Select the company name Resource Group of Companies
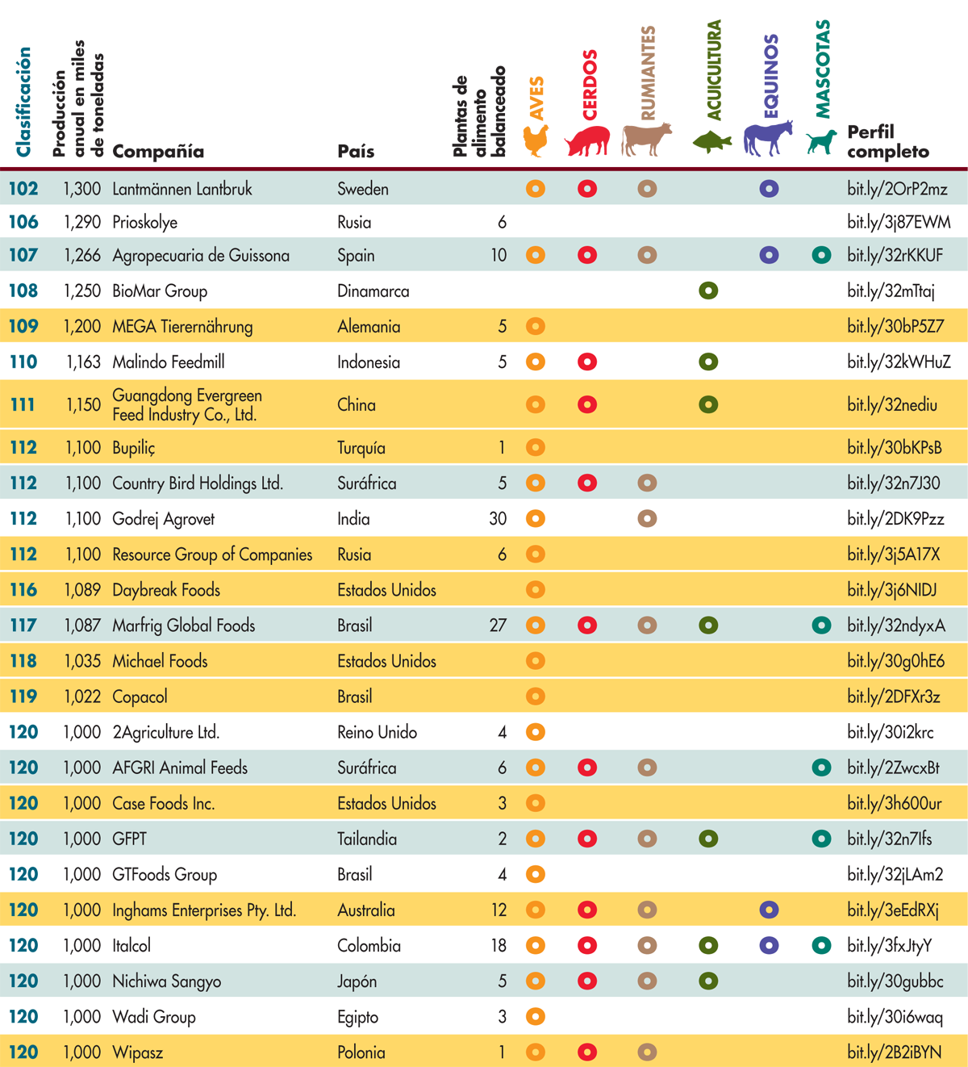The height and width of the screenshot is (1067, 968). (x=212, y=554)
